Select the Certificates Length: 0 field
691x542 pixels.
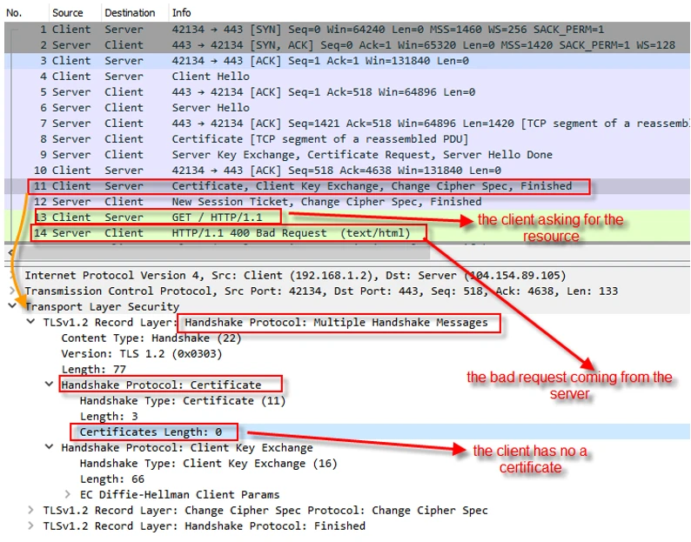pos(150,432)
